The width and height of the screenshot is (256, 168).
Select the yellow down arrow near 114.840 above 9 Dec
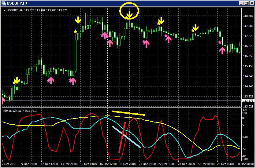17,80
